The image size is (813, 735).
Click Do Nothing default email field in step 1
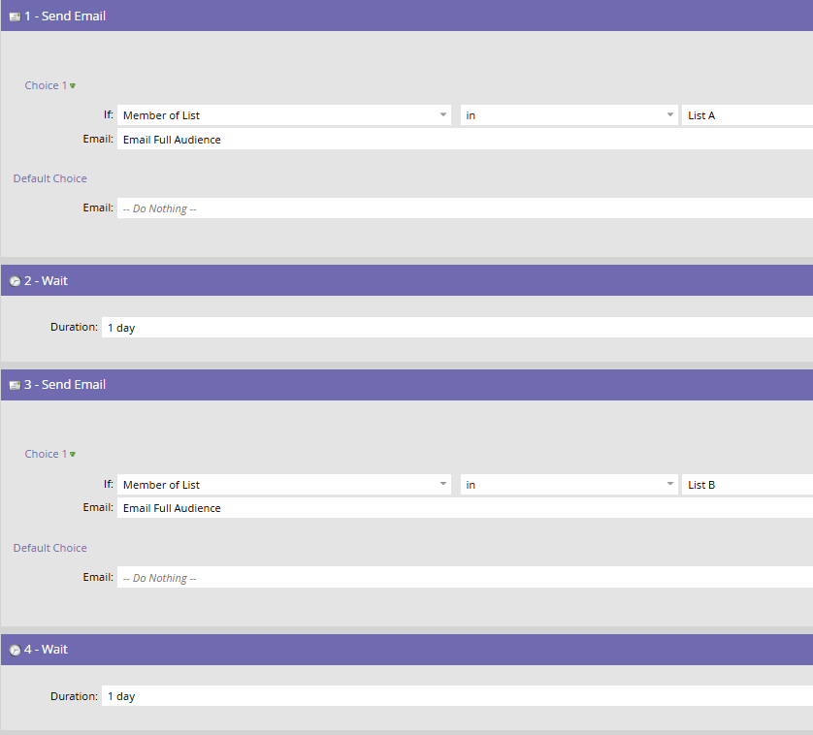click(x=464, y=208)
